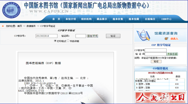The height and width of the screenshot is (104, 188).
Task: Focus the sidebar 验证码 input field
Action: point(156,54)
